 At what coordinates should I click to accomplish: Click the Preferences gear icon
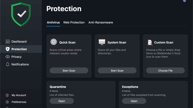[x=7, y=102]
